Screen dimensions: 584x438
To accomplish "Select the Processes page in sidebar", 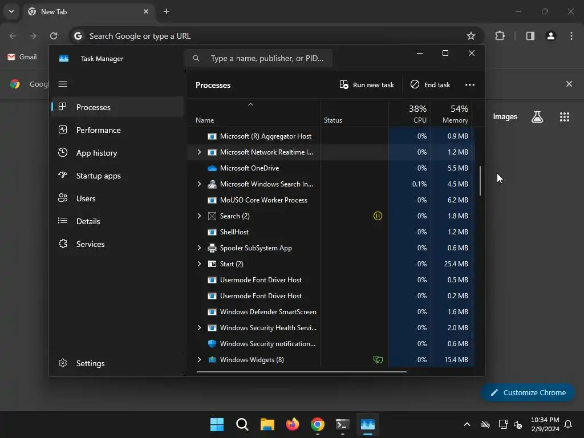I will [117, 107].
